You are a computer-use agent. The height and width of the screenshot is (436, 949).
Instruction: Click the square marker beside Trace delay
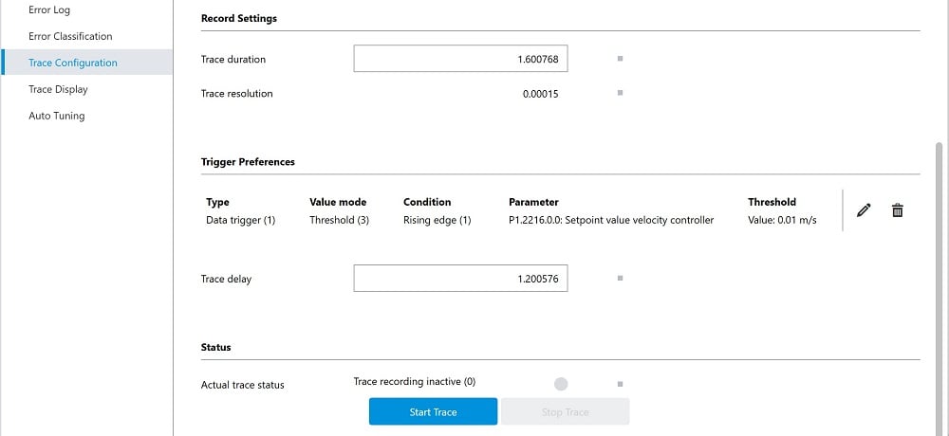(x=620, y=278)
